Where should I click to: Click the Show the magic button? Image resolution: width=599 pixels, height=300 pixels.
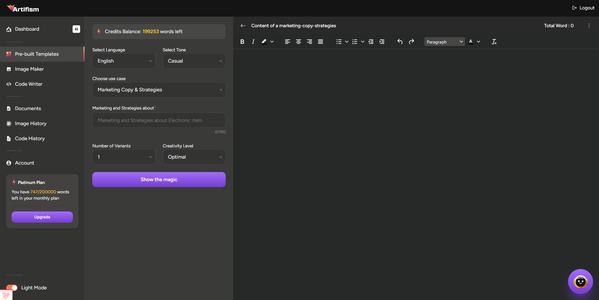click(159, 179)
